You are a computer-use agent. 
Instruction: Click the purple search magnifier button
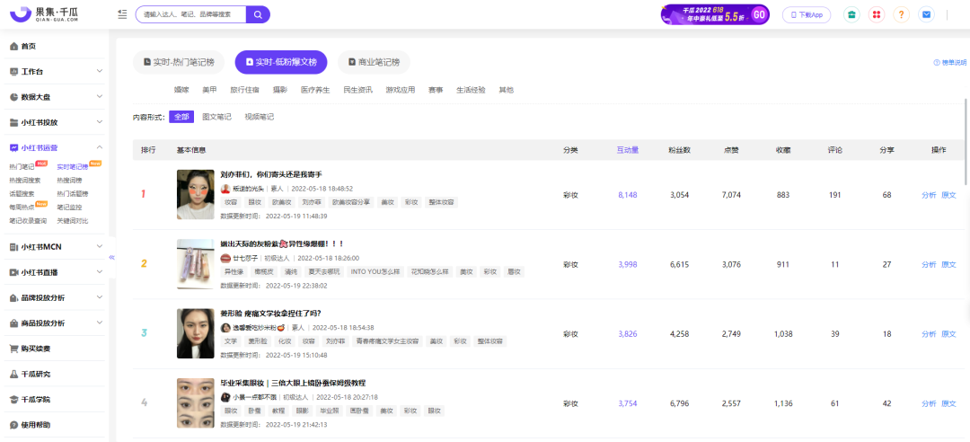(x=258, y=14)
